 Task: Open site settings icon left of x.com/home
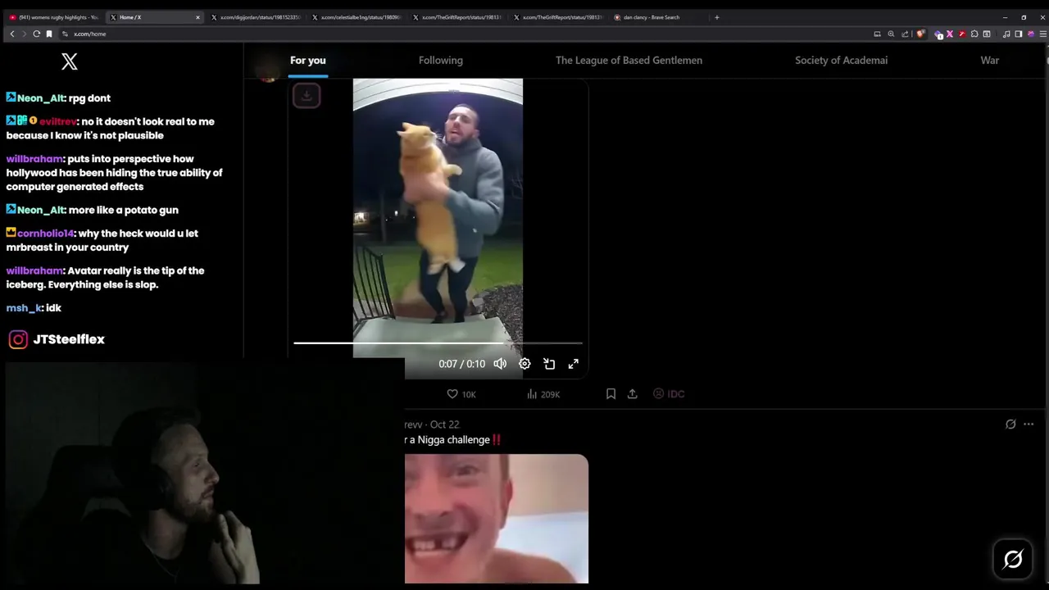coord(65,34)
